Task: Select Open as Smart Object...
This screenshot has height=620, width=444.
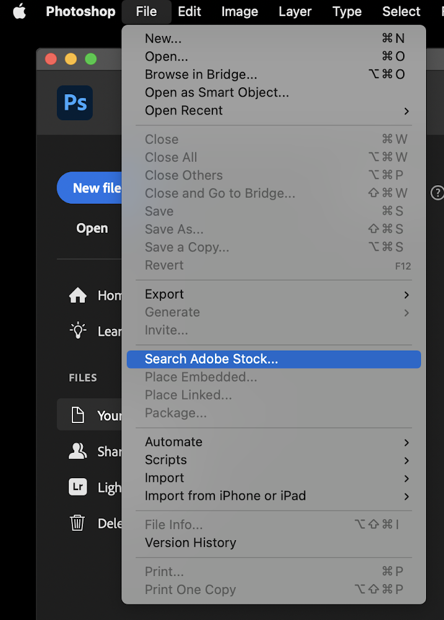Action: coord(274,92)
